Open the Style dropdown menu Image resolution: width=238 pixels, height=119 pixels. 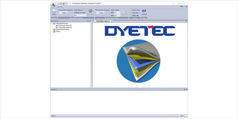coord(182,7)
